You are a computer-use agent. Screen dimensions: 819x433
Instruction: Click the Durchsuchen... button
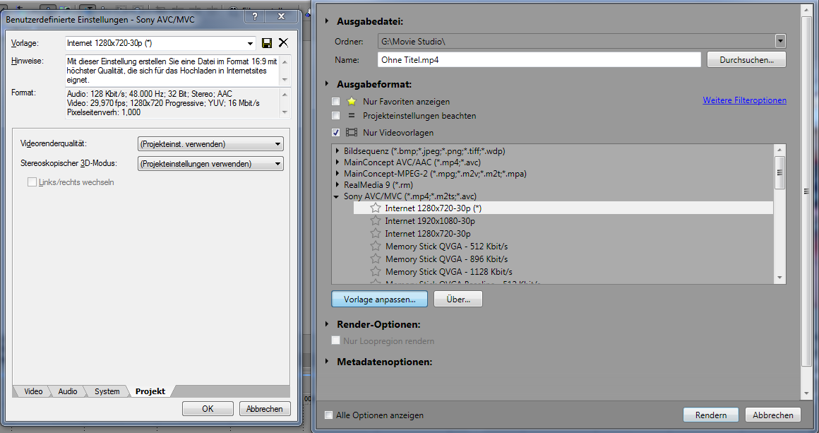pyautogui.click(x=746, y=59)
